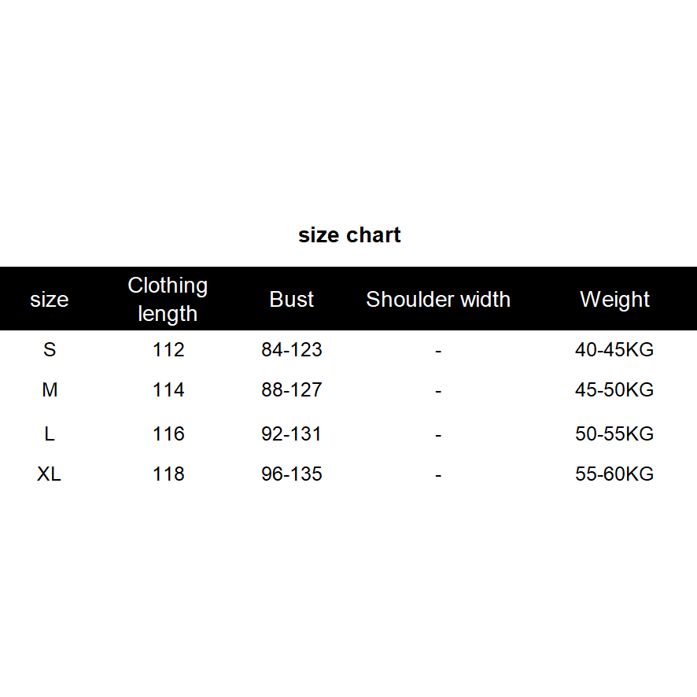Select clothing length value 118

[x=168, y=474]
